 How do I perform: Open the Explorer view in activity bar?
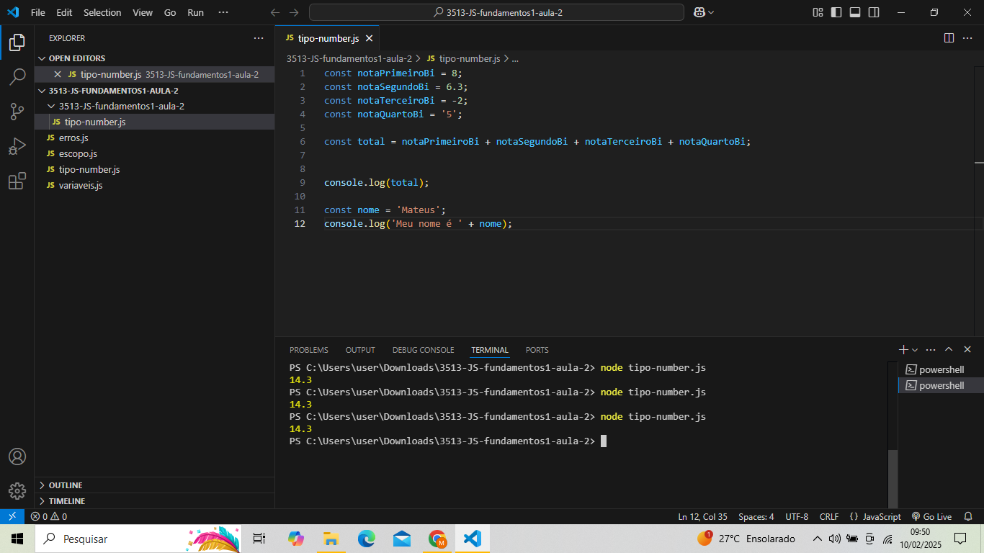click(17, 42)
